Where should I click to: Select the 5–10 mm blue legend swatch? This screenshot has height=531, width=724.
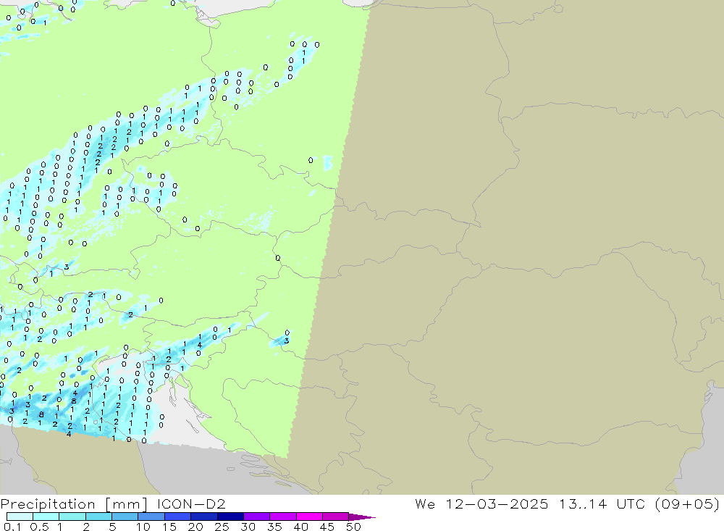pyautogui.click(x=125, y=517)
